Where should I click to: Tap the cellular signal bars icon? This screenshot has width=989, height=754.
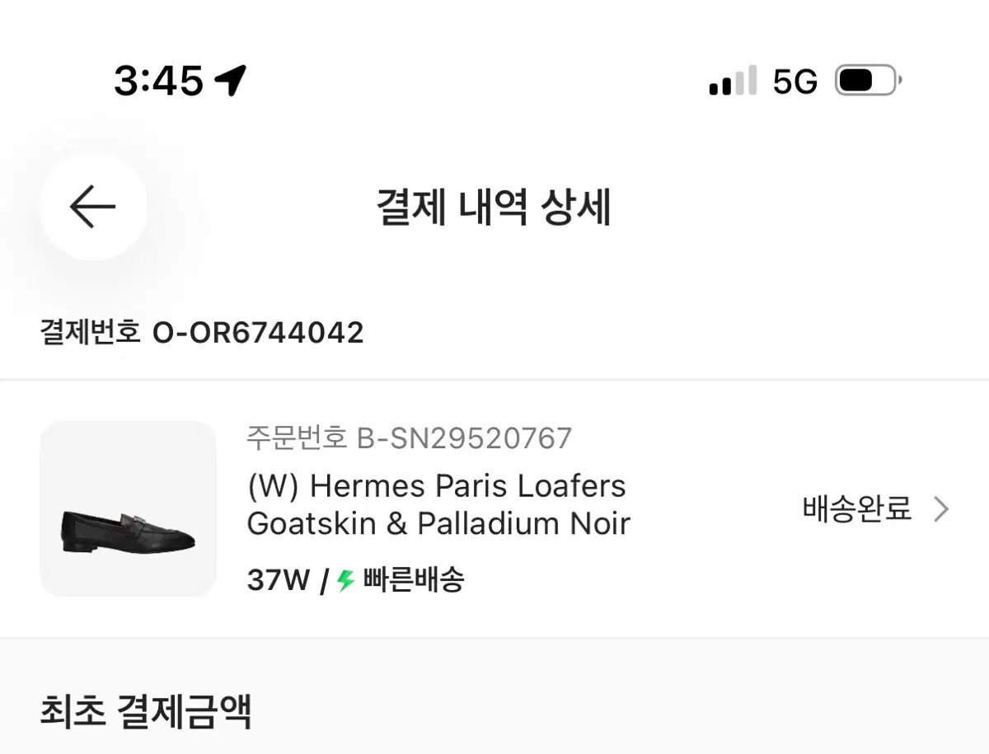733,81
